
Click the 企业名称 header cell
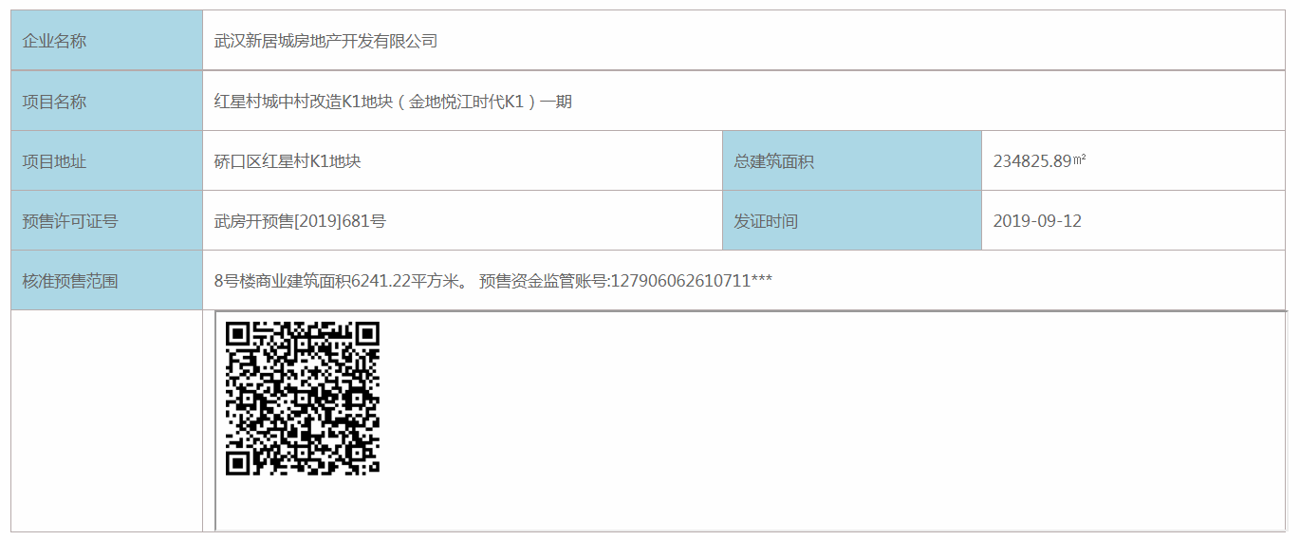(107, 41)
